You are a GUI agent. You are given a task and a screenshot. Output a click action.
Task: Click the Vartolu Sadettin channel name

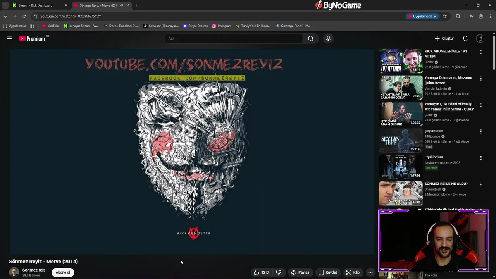tap(436, 89)
